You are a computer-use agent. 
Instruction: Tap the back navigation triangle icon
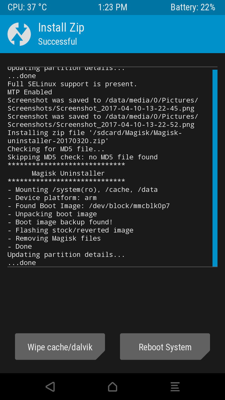50,387
